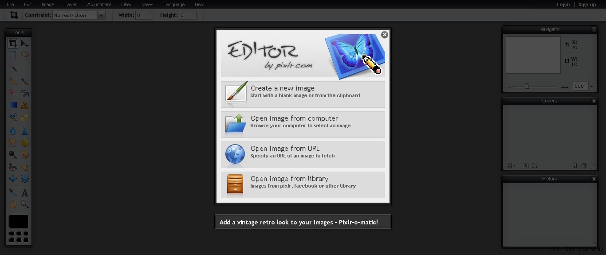Select the Crop tool in Tools panel
Image resolution: width=606 pixels, height=255 pixels.
[13, 43]
